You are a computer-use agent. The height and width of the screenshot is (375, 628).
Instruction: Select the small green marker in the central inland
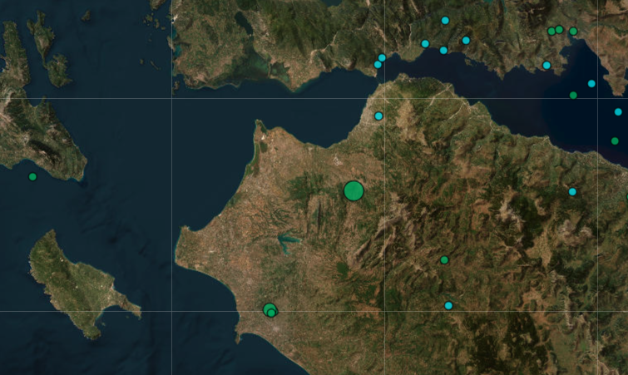444,260
